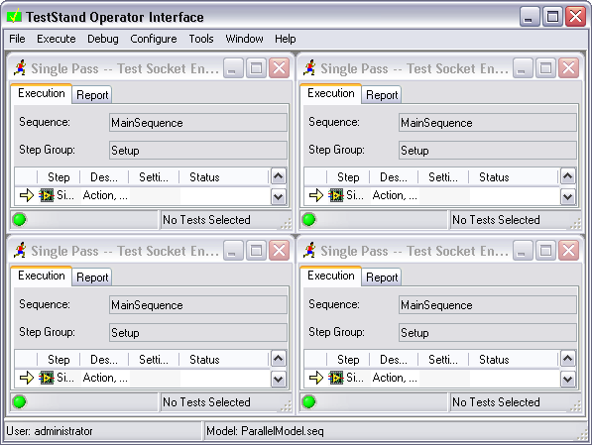Click the yellow execution pointer arrow in top-right window
Screen dimensions: 592x445
click(316, 195)
